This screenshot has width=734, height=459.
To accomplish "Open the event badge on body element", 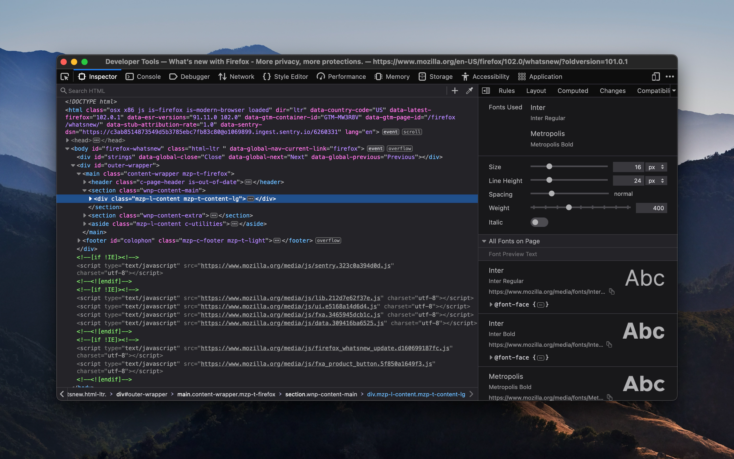I will [x=375, y=149].
